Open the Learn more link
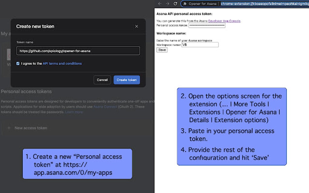Screen dimensions: 309x193 [x=74, y=112]
